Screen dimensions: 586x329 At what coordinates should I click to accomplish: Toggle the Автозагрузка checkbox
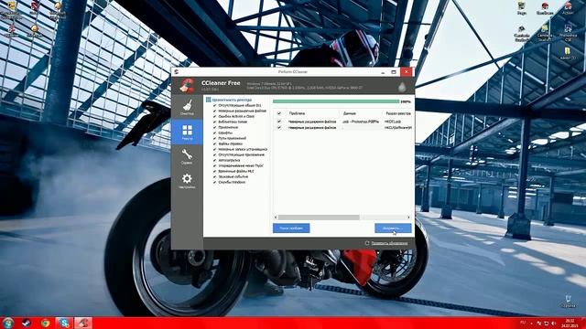214,160
